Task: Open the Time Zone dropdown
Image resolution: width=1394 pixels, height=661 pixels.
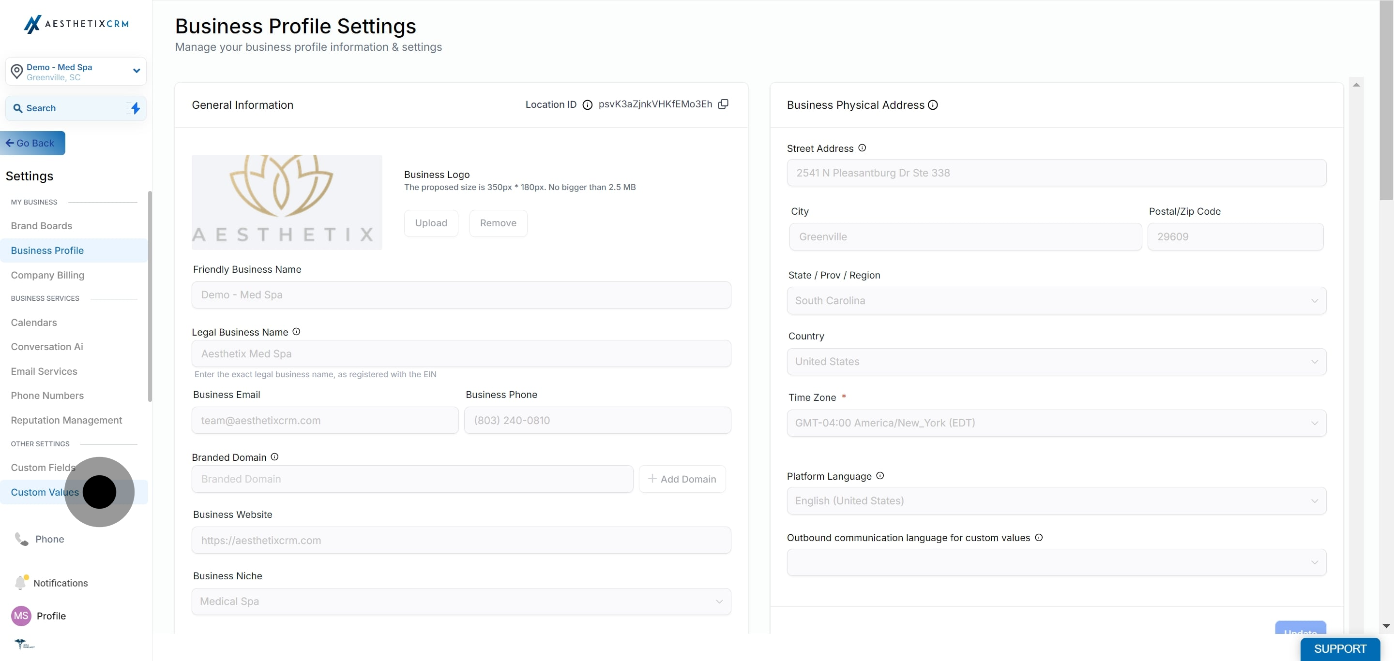Action: pos(1056,423)
